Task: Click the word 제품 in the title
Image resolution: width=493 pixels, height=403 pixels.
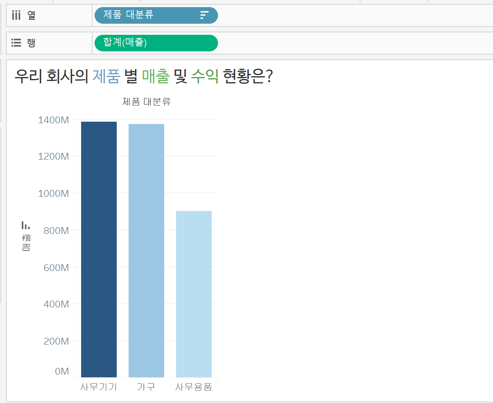Action: pos(106,76)
